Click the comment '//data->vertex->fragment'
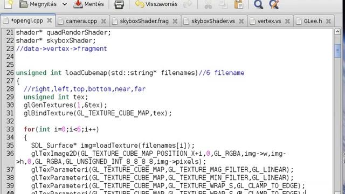This screenshot has height=194, width=345. [x=61, y=48]
